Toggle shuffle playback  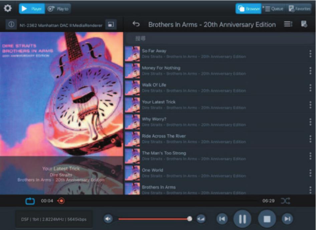285,201
